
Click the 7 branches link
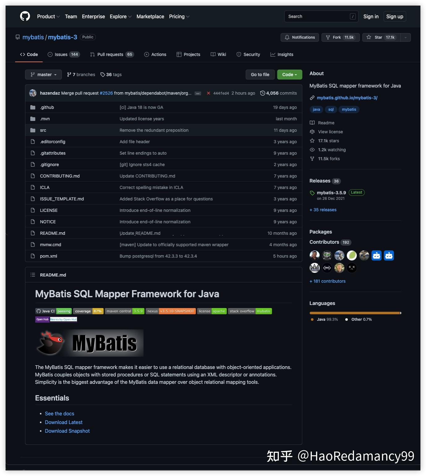click(x=81, y=75)
